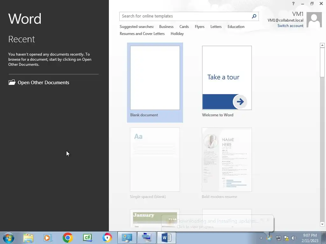Click Open Other Documents
326x244 pixels.
point(39,82)
